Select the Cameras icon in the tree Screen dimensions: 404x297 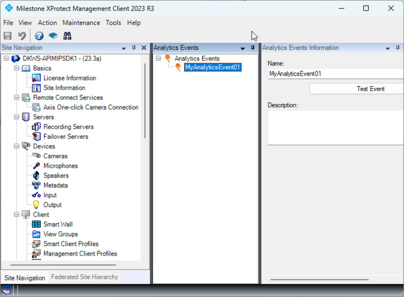pyautogui.click(x=36, y=156)
